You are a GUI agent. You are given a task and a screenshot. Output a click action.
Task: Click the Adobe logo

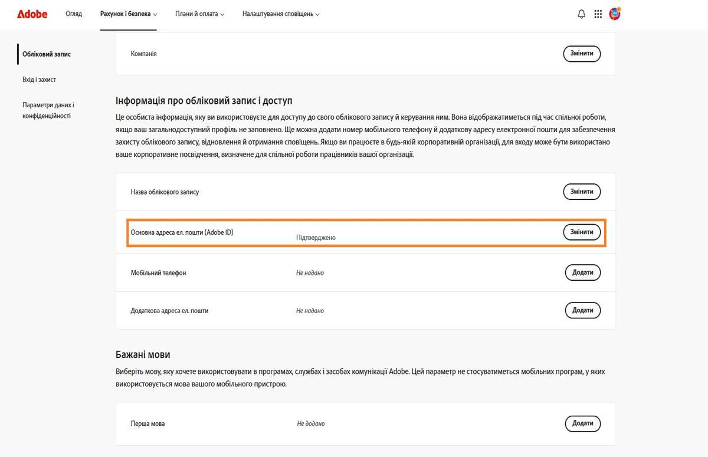[32, 14]
